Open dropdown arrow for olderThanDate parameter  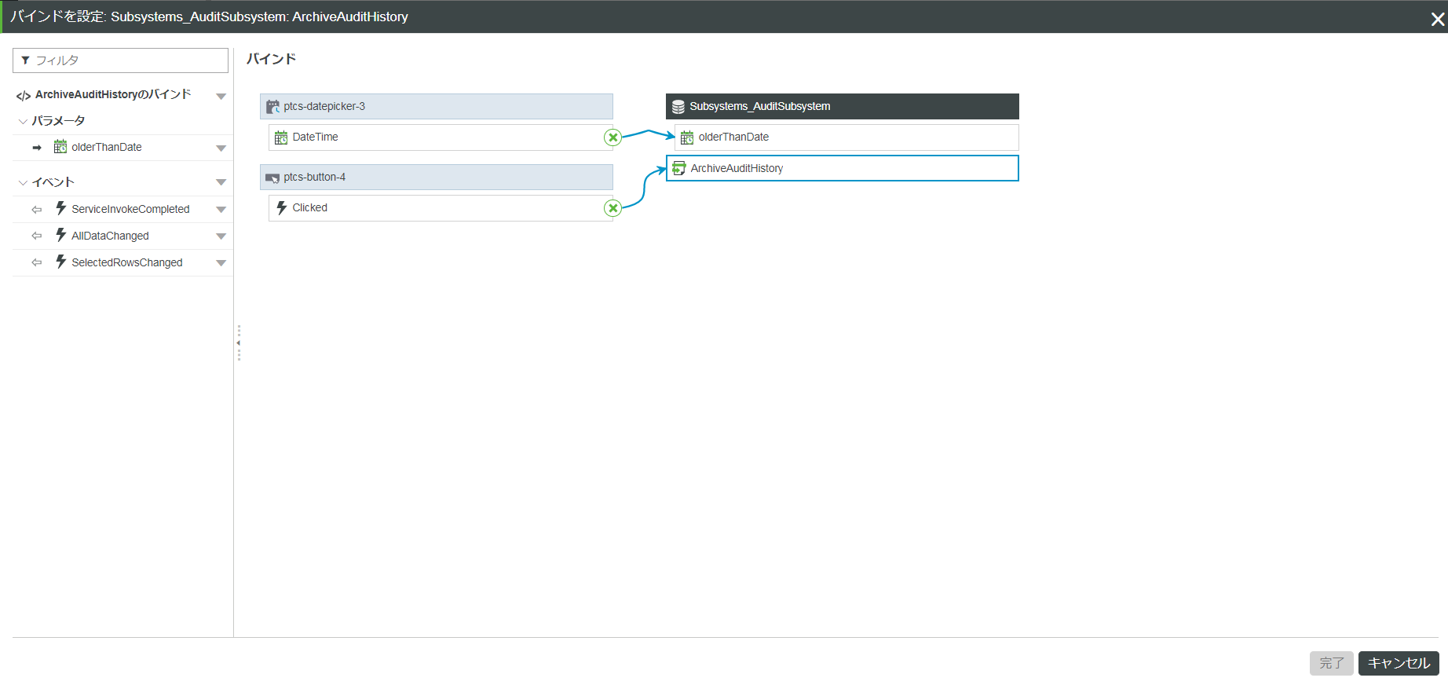pos(221,148)
